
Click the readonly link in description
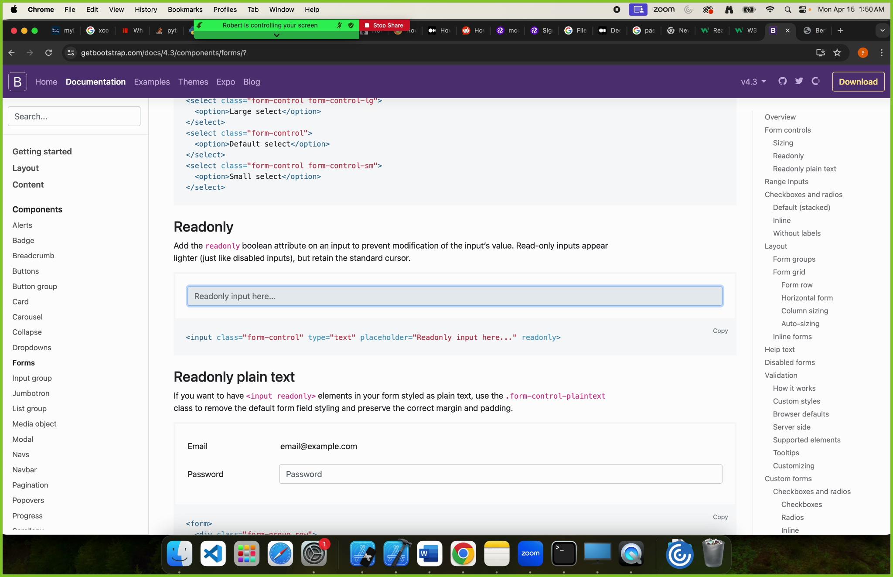click(222, 246)
